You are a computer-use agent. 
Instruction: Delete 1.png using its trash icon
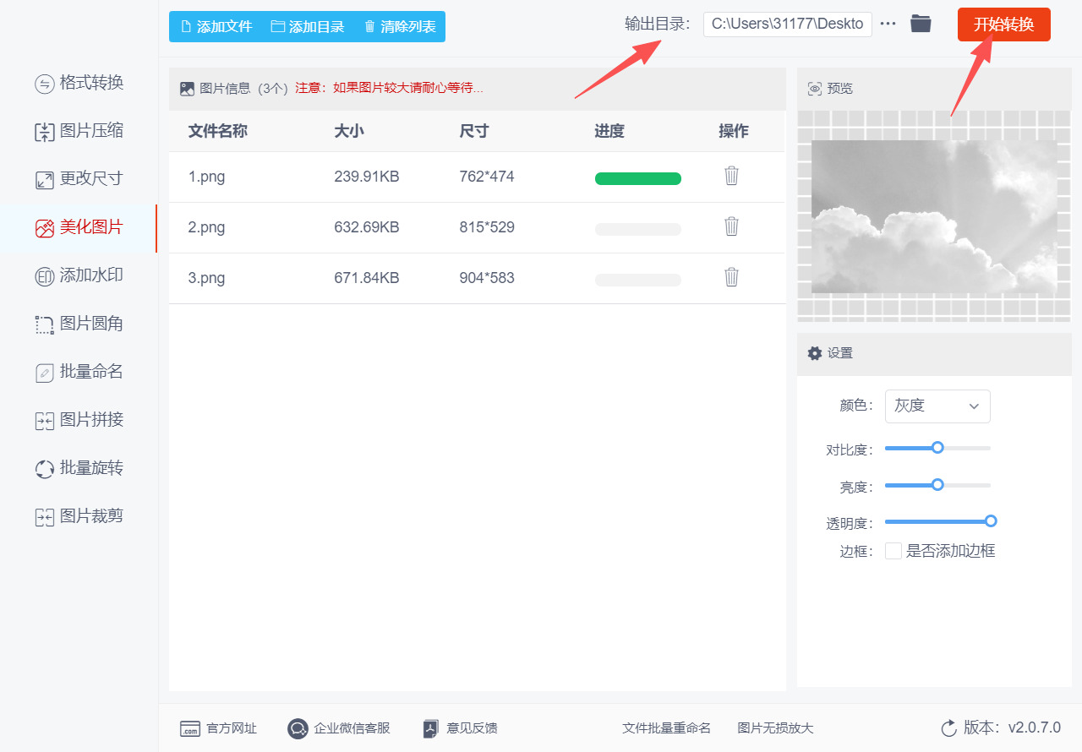(x=732, y=176)
